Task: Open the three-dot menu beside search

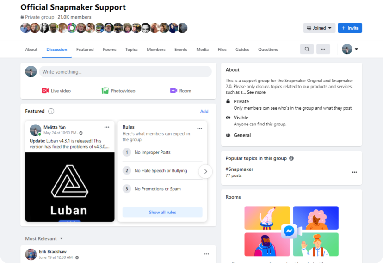Action: pyautogui.click(x=323, y=49)
